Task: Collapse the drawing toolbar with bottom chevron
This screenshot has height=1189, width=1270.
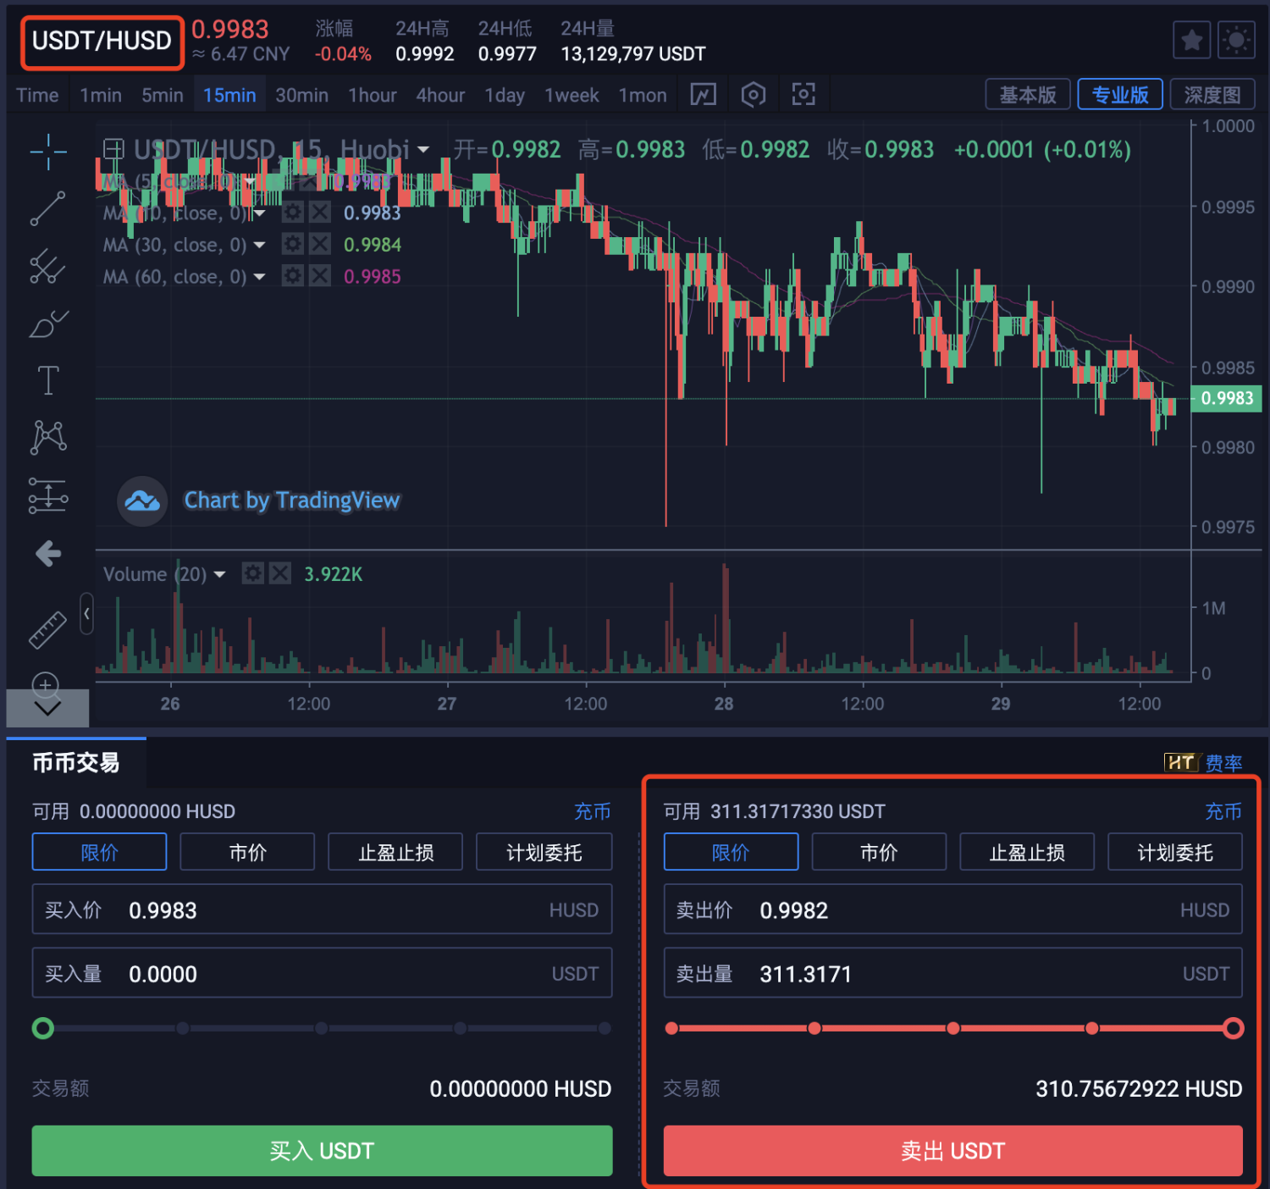Action: (47, 709)
